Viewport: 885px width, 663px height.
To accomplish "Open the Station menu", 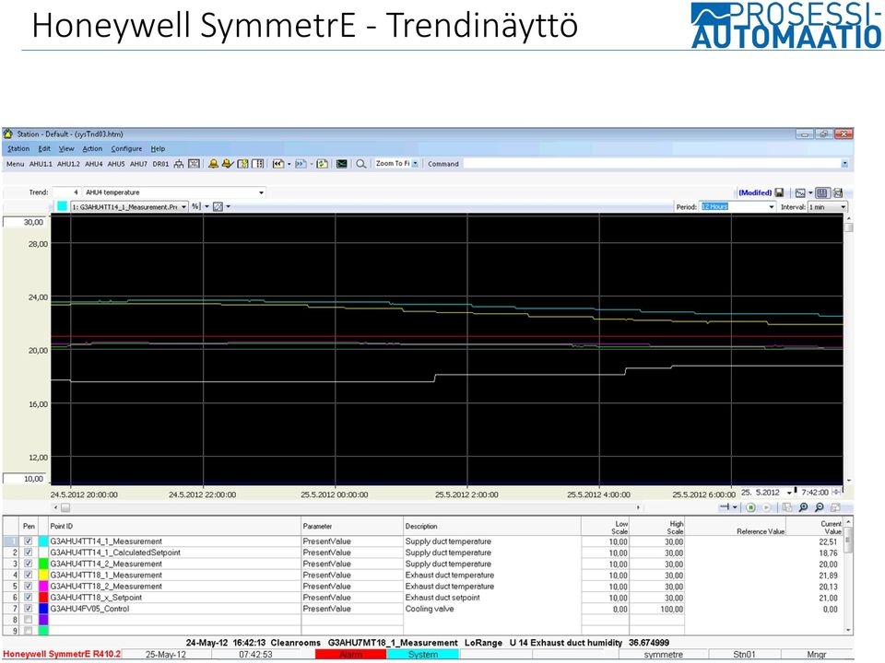I will [18, 149].
